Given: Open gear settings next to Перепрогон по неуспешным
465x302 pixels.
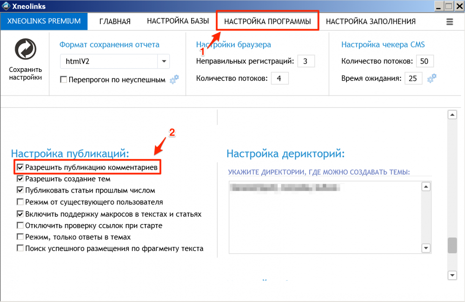Looking at the screenshot, I should point(174,79).
